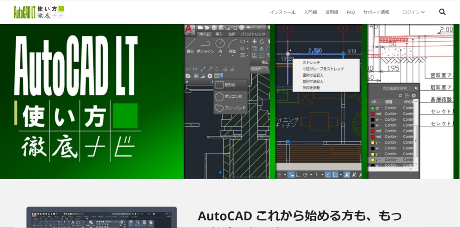
Task: Expand the ログイン dropdown menu
Action: point(414,12)
